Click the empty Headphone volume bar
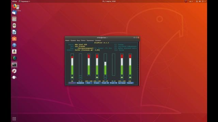 (80, 64)
